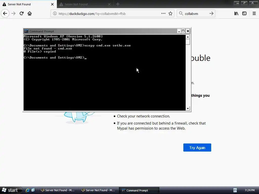Click the 7:24 PM system clock
259x194 pixels.
250,190
